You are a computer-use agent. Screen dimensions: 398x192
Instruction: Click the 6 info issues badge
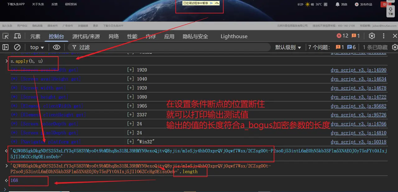[x=351, y=47]
